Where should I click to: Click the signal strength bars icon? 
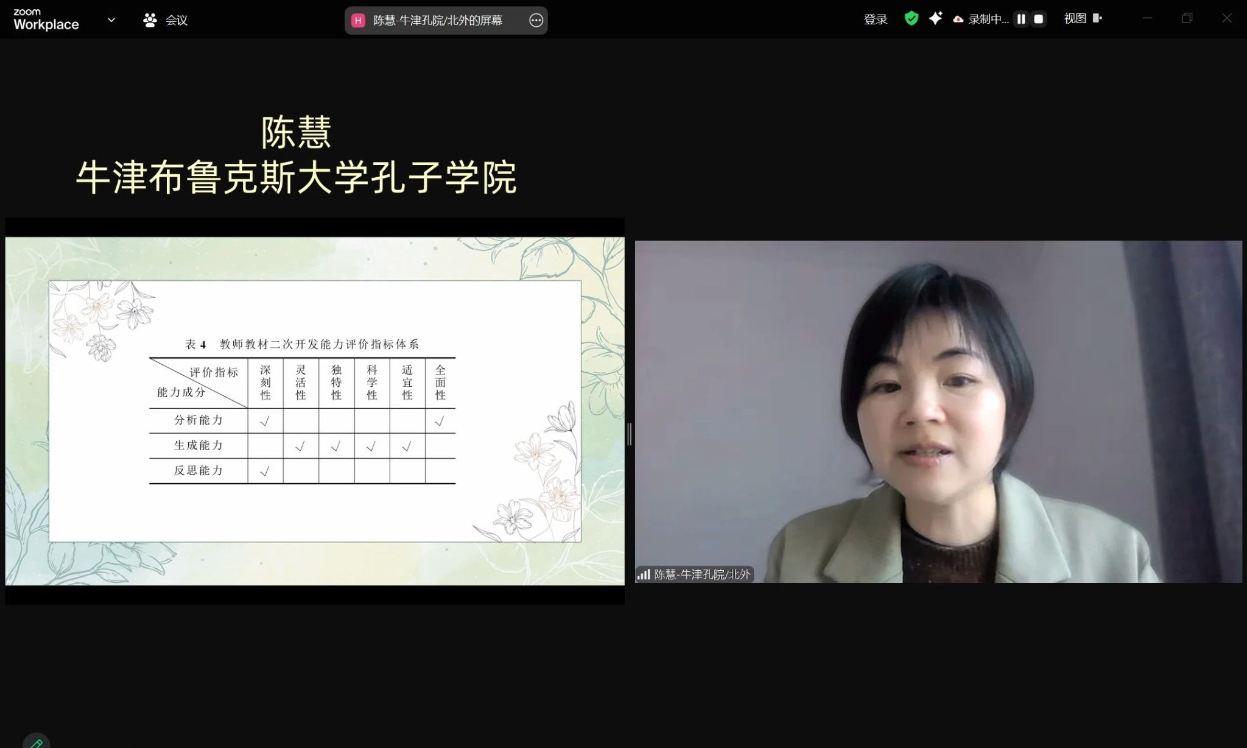point(644,574)
